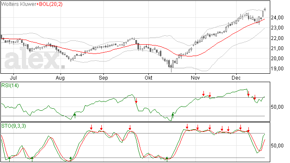The image size is (290, 163).
Task: Click RSI red sell arrow before Okt
Action: tap(136, 101)
